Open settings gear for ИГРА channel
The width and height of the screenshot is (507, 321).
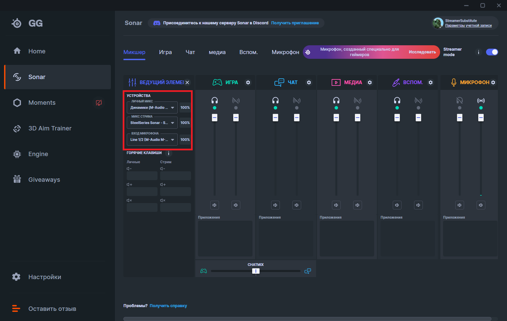248,82
